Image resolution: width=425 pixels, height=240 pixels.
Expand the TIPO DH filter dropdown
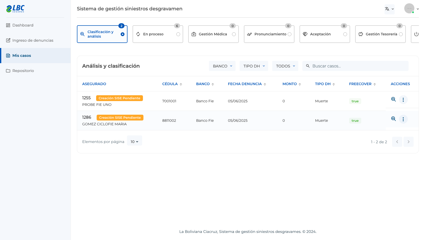[254, 66]
